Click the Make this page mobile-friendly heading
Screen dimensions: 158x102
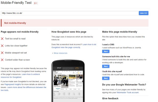tap(120, 32)
